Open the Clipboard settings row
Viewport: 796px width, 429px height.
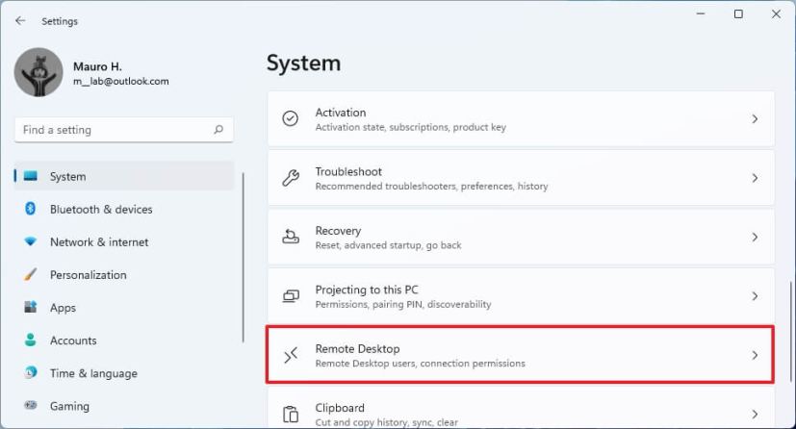[520, 414]
